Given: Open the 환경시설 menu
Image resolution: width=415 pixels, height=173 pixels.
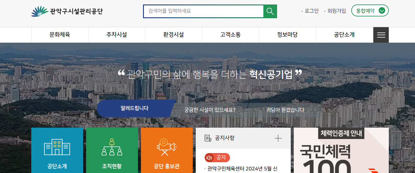Looking at the screenshot, I should [174, 35].
